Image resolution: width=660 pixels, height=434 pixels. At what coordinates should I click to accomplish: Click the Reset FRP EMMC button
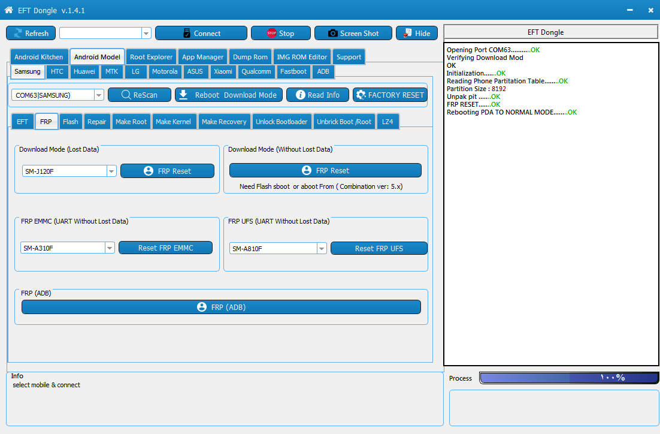(x=165, y=248)
